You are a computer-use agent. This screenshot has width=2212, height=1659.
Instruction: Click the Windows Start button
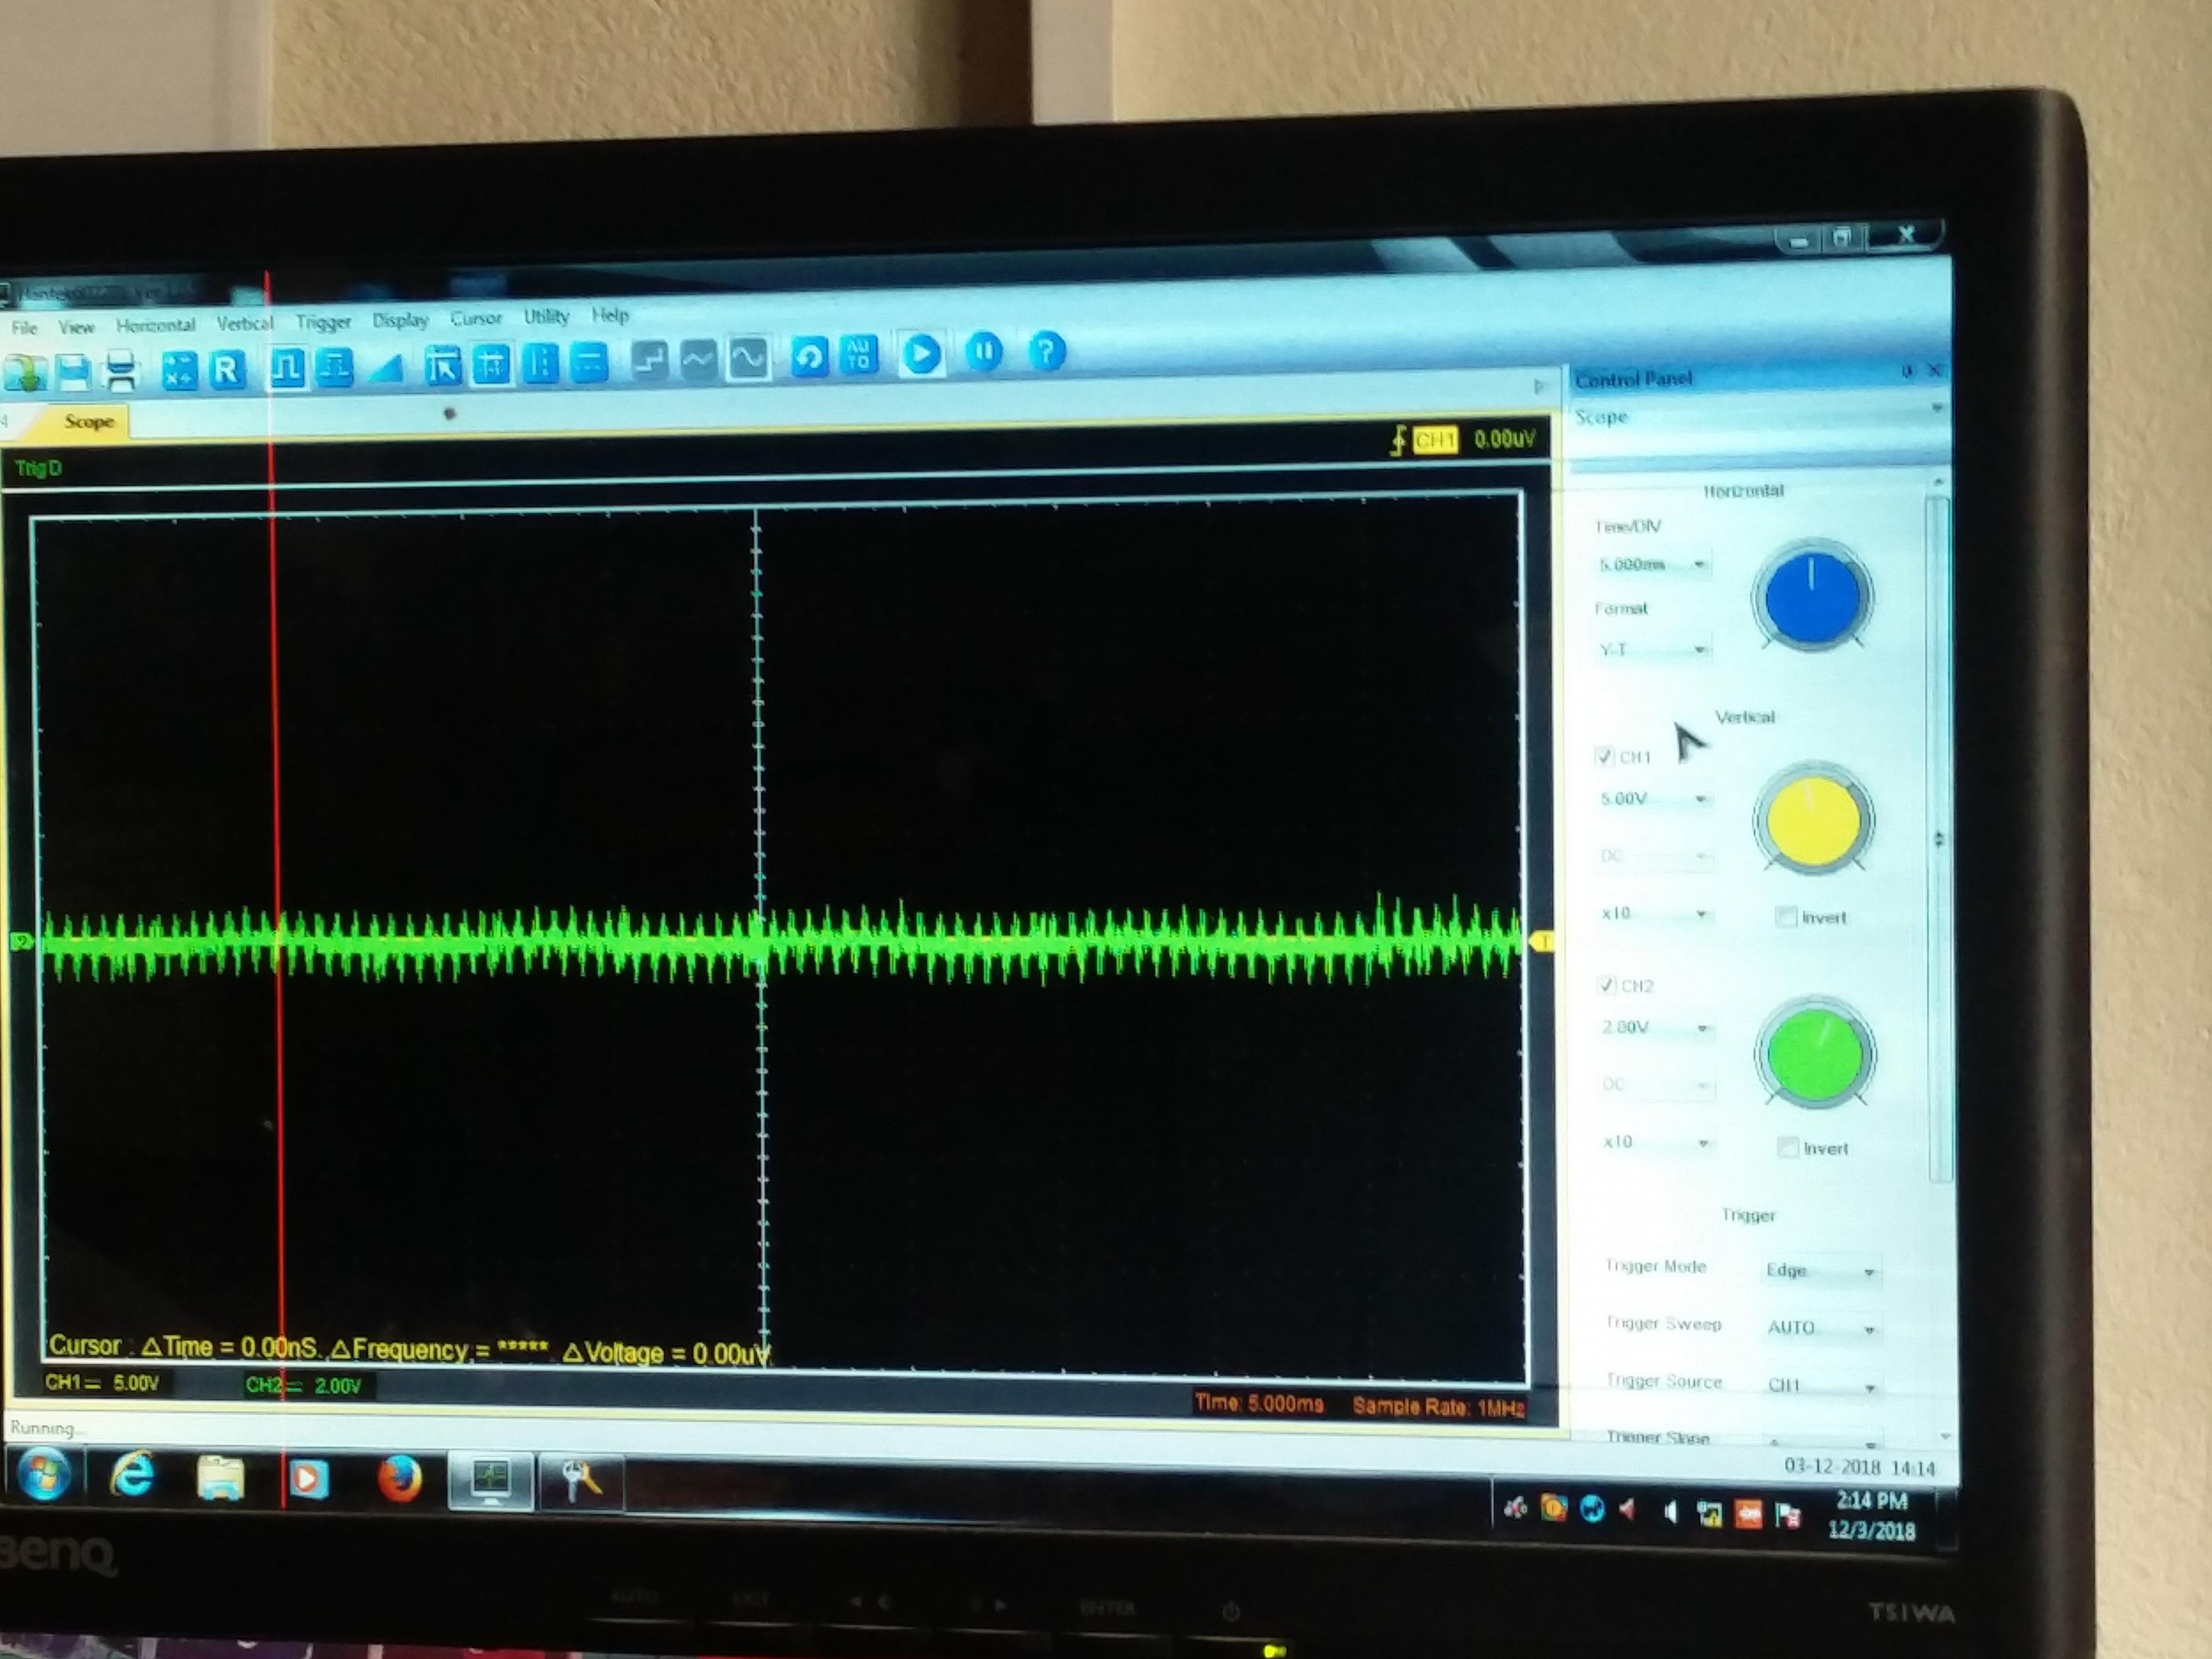tap(44, 1474)
